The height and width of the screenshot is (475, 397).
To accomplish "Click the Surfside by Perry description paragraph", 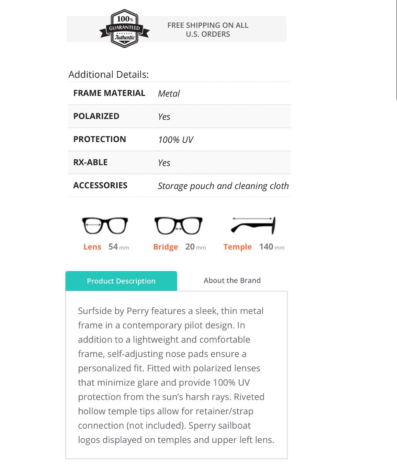I will tap(176, 375).
